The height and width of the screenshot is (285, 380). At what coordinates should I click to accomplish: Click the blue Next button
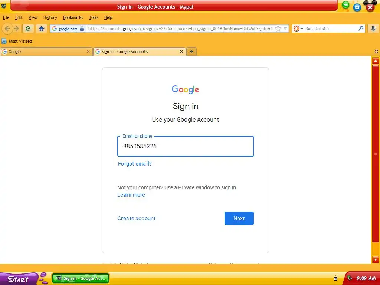[x=239, y=218]
